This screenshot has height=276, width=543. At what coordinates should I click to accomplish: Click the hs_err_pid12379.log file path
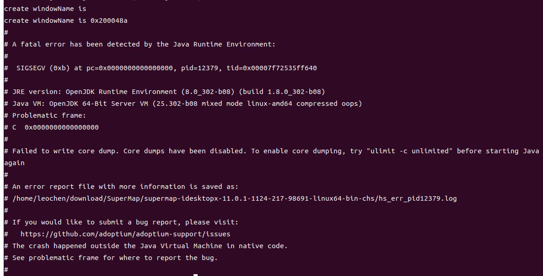[x=234, y=198]
